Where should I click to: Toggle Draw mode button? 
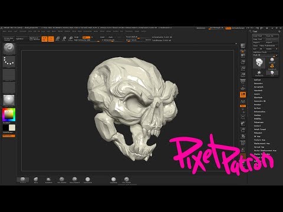(51, 39)
